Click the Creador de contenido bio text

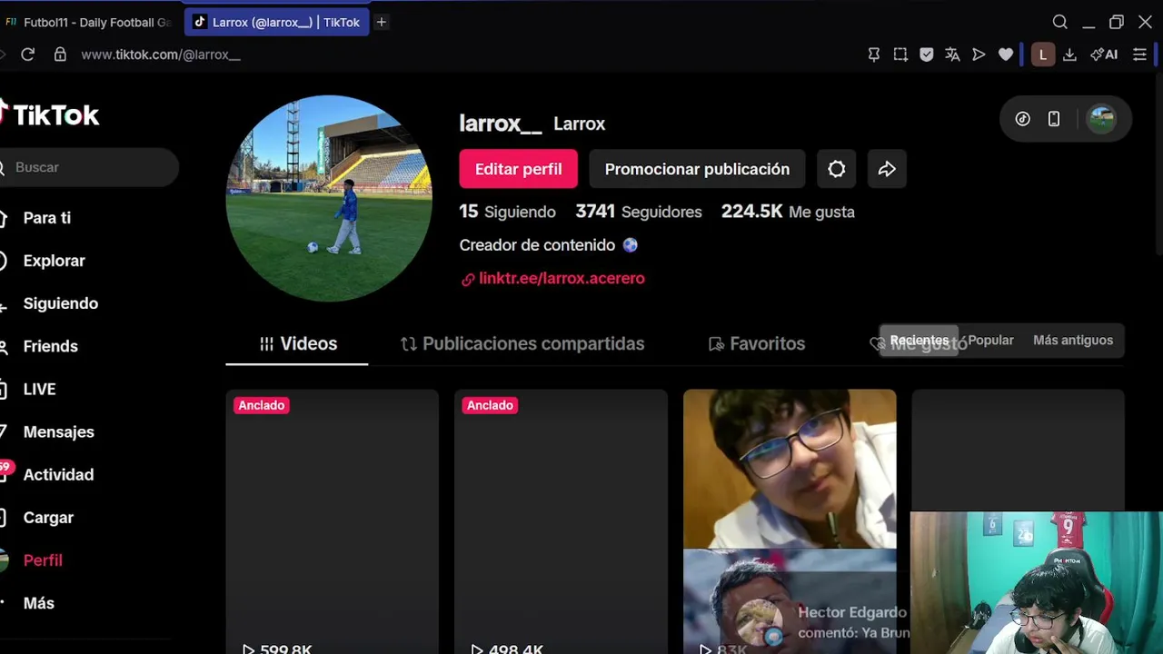click(549, 245)
